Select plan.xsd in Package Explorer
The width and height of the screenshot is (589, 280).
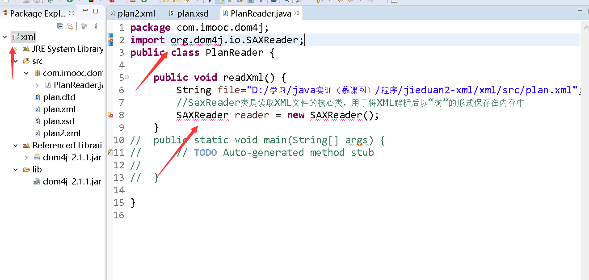59,121
